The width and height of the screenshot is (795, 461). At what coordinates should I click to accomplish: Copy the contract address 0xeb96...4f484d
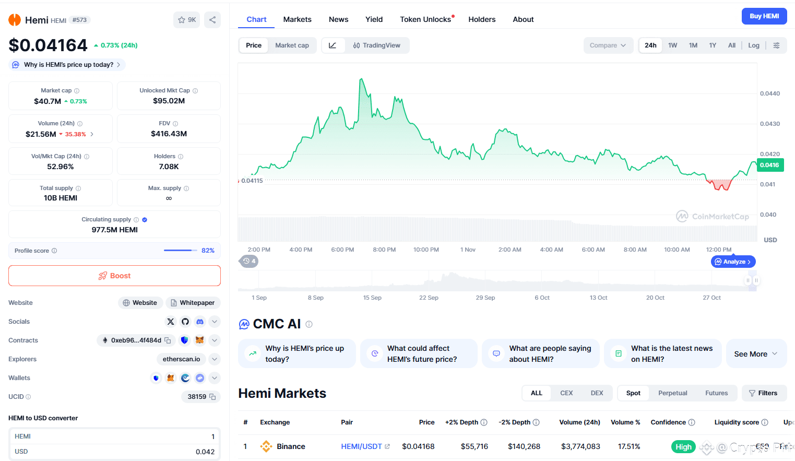pyautogui.click(x=168, y=340)
